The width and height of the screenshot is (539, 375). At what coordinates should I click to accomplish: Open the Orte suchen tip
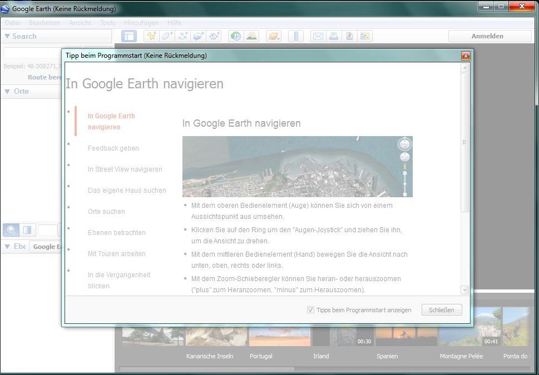107,212
